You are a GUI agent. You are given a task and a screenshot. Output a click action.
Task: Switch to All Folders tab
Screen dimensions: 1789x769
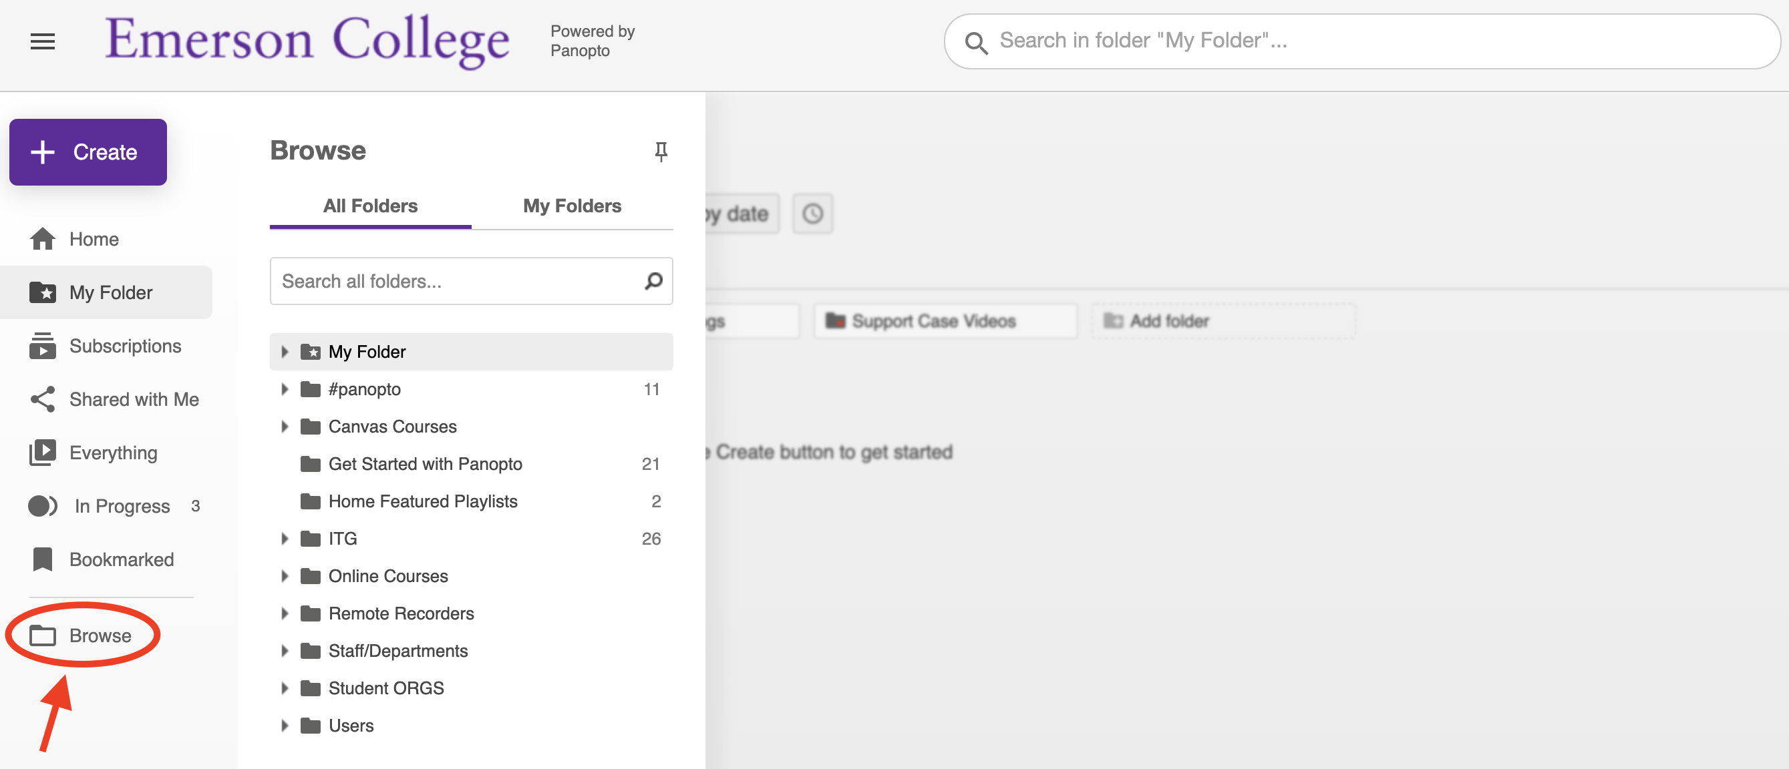(x=370, y=206)
